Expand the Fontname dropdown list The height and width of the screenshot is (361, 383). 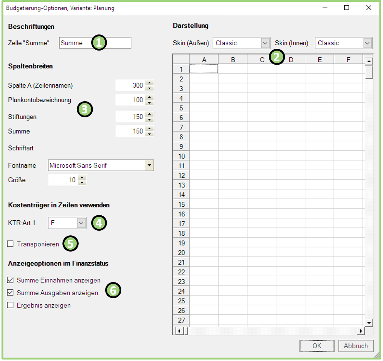[149, 165]
